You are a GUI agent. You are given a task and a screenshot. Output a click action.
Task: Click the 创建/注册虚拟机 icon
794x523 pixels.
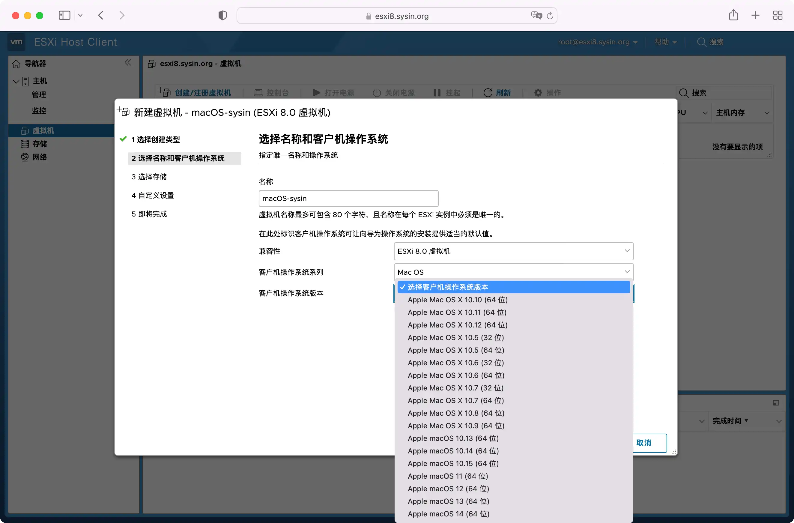(166, 92)
